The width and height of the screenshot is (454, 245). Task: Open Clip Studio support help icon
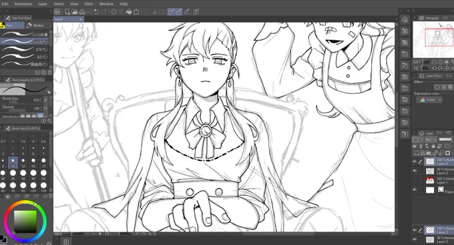click(196, 12)
